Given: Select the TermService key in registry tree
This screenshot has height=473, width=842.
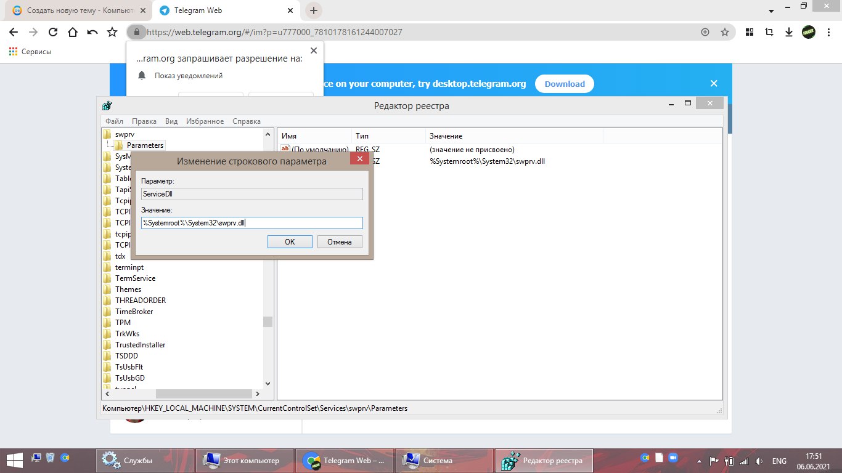Looking at the screenshot, I should pyautogui.click(x=135, y=278).
